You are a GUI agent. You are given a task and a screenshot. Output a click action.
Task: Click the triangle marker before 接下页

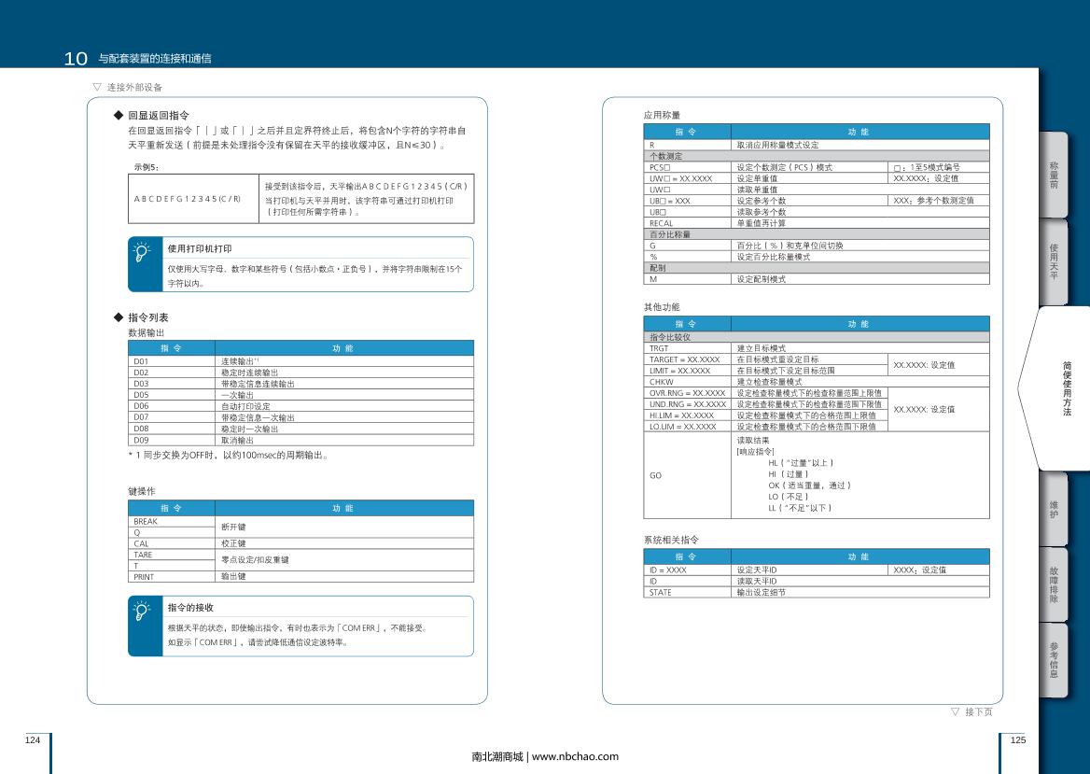point(955,711)
